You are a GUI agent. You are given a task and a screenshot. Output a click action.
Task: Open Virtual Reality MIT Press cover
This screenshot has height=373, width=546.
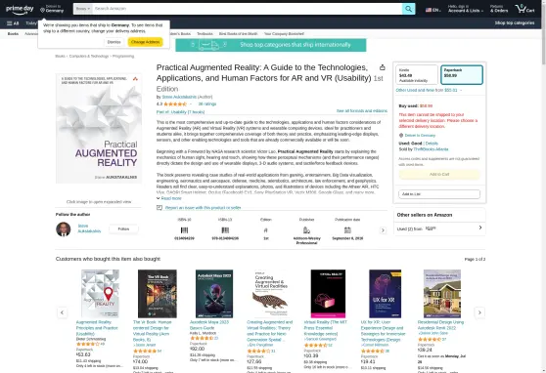tap(328, 294)
